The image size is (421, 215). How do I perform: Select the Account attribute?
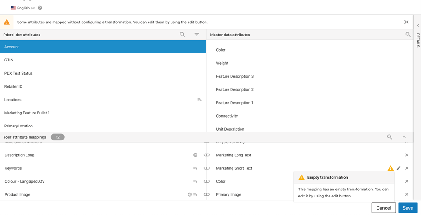point(103,47)
